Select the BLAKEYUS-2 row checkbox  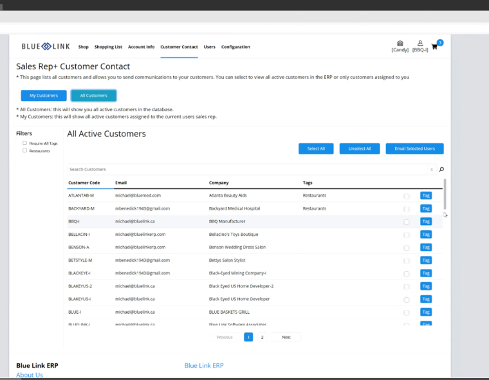pos(407,287)
